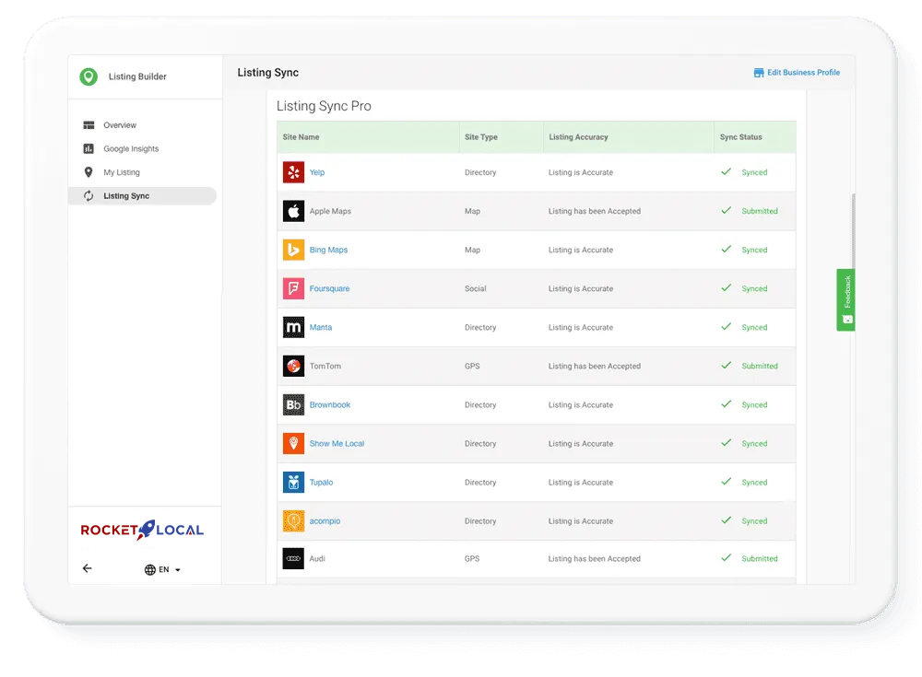Select Listing Sync in the sidebar
Viewport: 922px width, 677px height.
126,196
